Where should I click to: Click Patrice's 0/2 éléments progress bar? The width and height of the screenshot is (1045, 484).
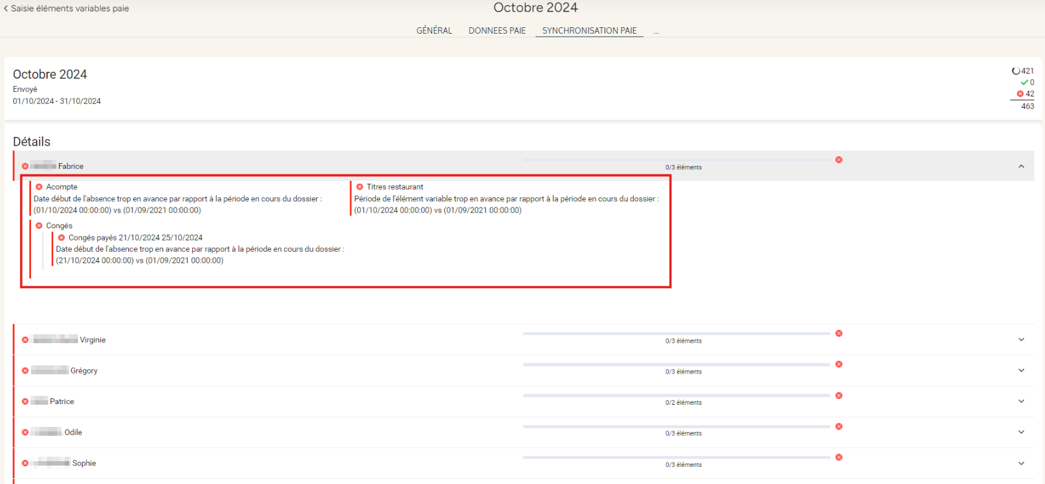pos(676,396)
